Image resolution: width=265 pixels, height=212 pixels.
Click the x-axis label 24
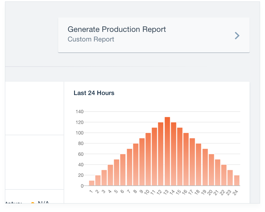pos(235,192)
